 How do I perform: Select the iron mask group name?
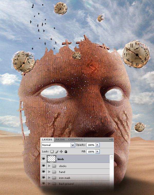click(65, 178)
